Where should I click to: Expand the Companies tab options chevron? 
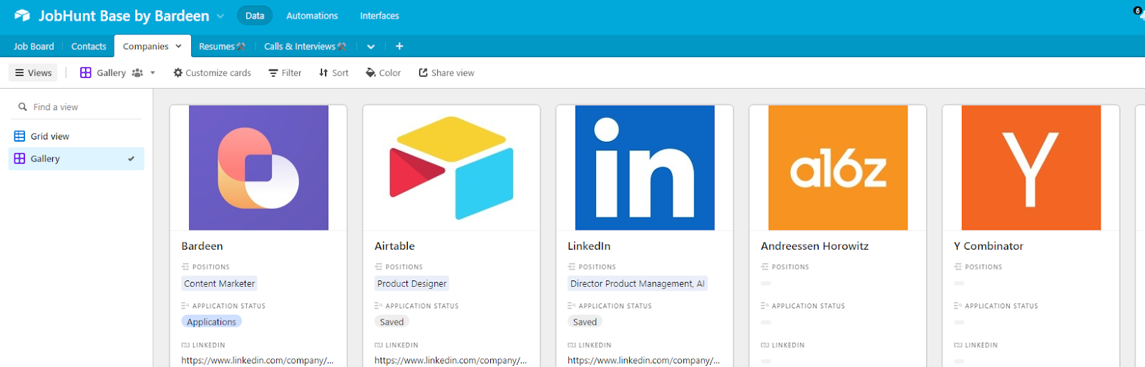(x=178, y=47)
